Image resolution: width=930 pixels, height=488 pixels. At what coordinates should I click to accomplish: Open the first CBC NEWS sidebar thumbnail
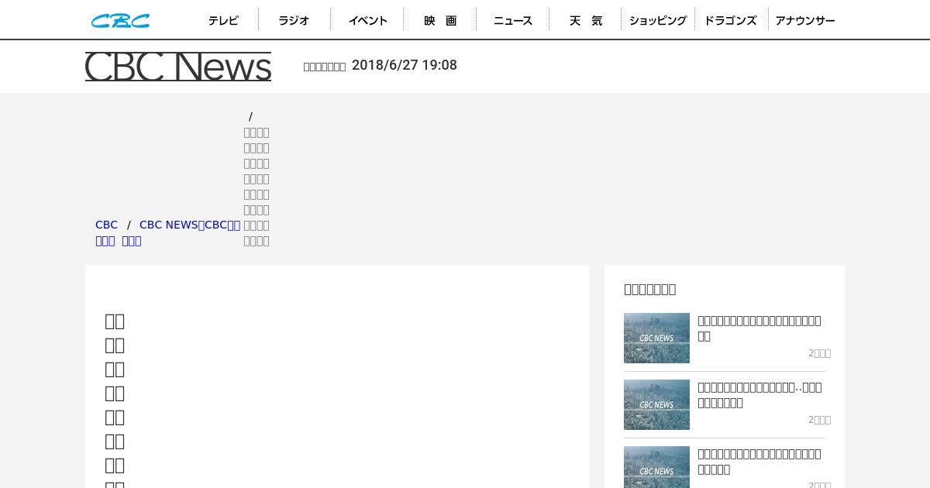[656, 338]
